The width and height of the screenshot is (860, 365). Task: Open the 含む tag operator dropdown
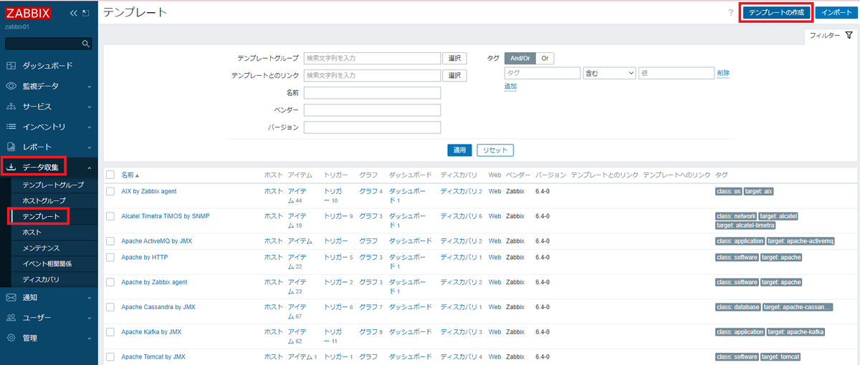click(x=609, y=73)
